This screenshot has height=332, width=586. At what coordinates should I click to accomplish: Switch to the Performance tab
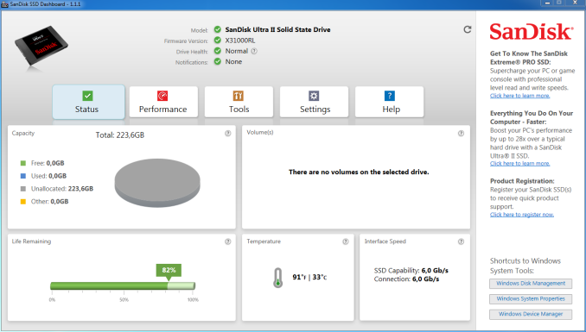[x=163, y=102]
